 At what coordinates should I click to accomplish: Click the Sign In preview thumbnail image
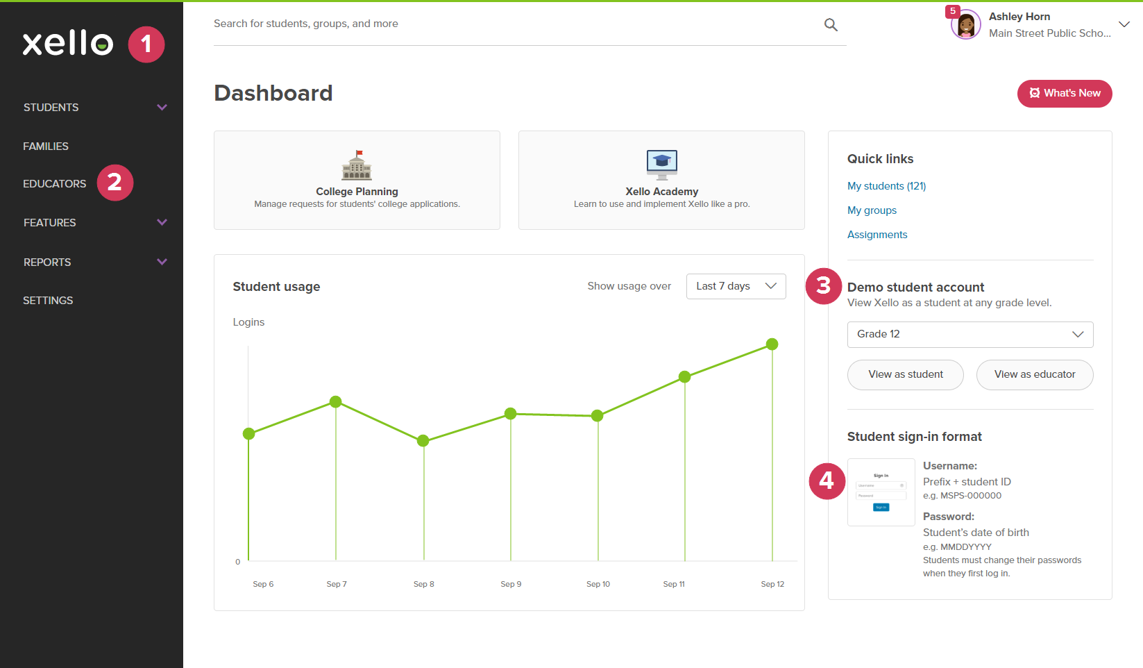coord(881,492)
